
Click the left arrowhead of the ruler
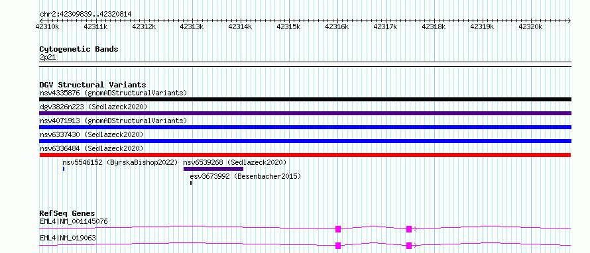41,21
